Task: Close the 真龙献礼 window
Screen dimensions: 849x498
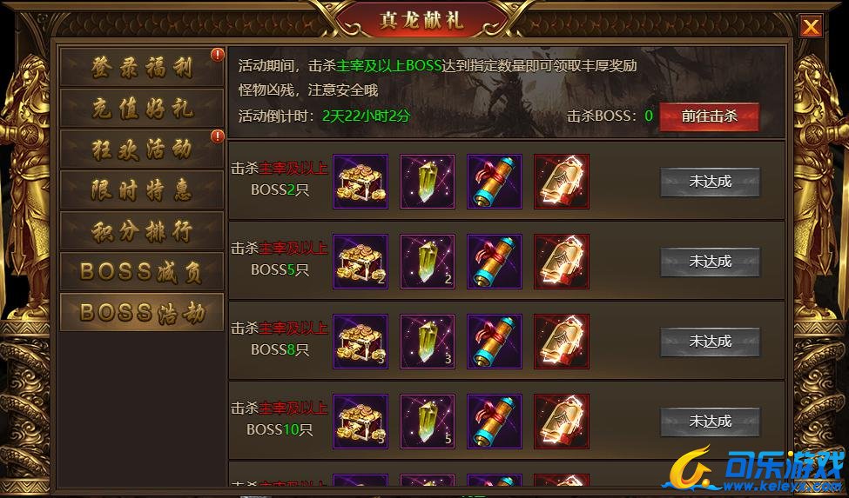Action: (811, 26)
